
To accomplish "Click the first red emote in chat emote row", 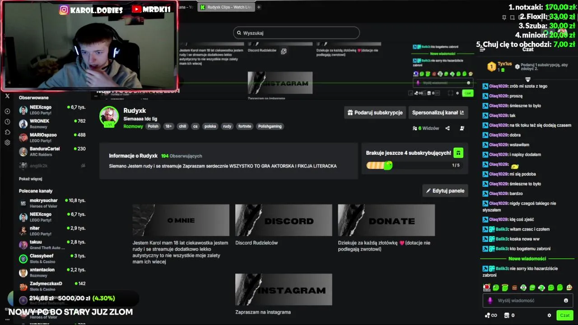I will [487, 288].
